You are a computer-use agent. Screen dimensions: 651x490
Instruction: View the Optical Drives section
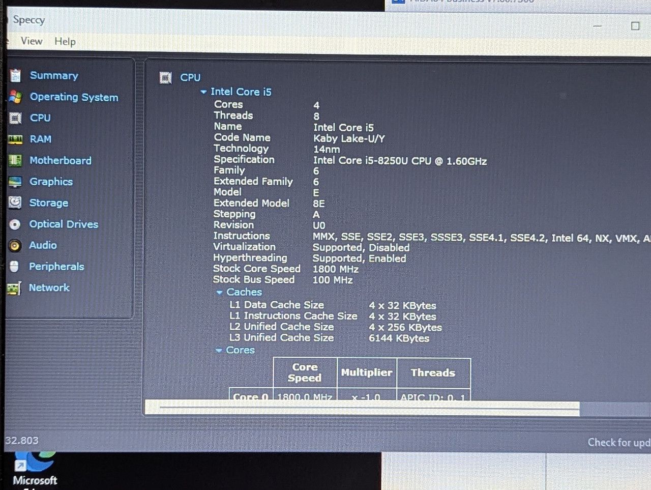tap(64, 224)
